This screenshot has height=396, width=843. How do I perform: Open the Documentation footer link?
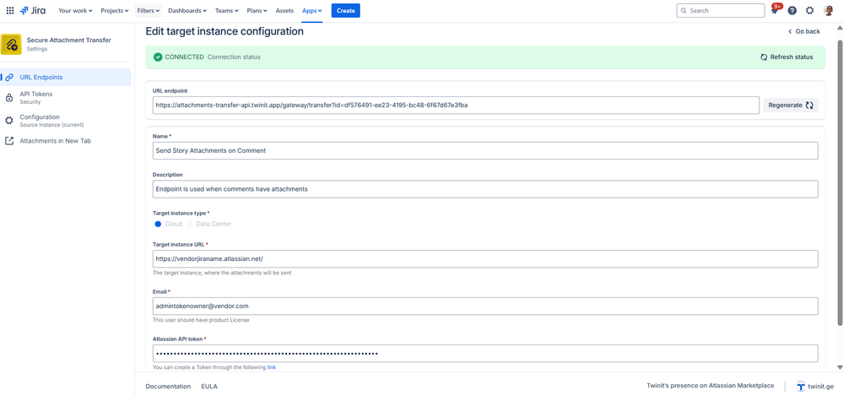(x=168, y=387)
